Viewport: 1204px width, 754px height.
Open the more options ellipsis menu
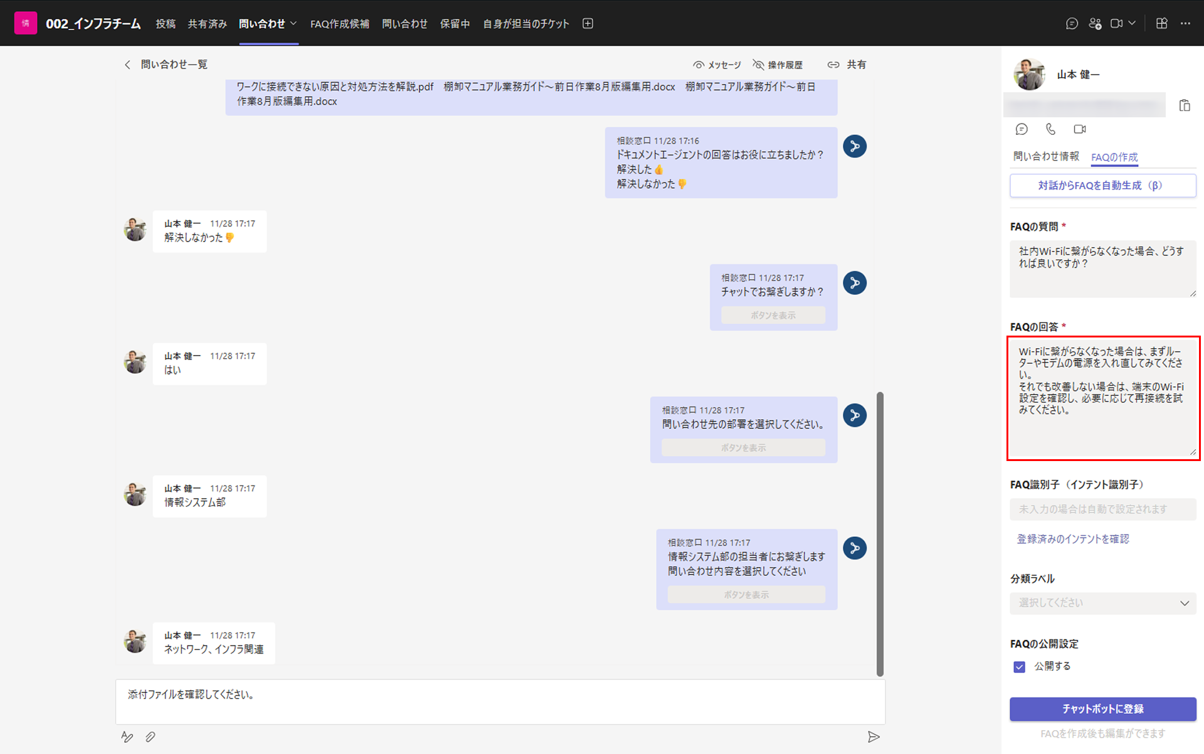click(x=1185, y=23)
